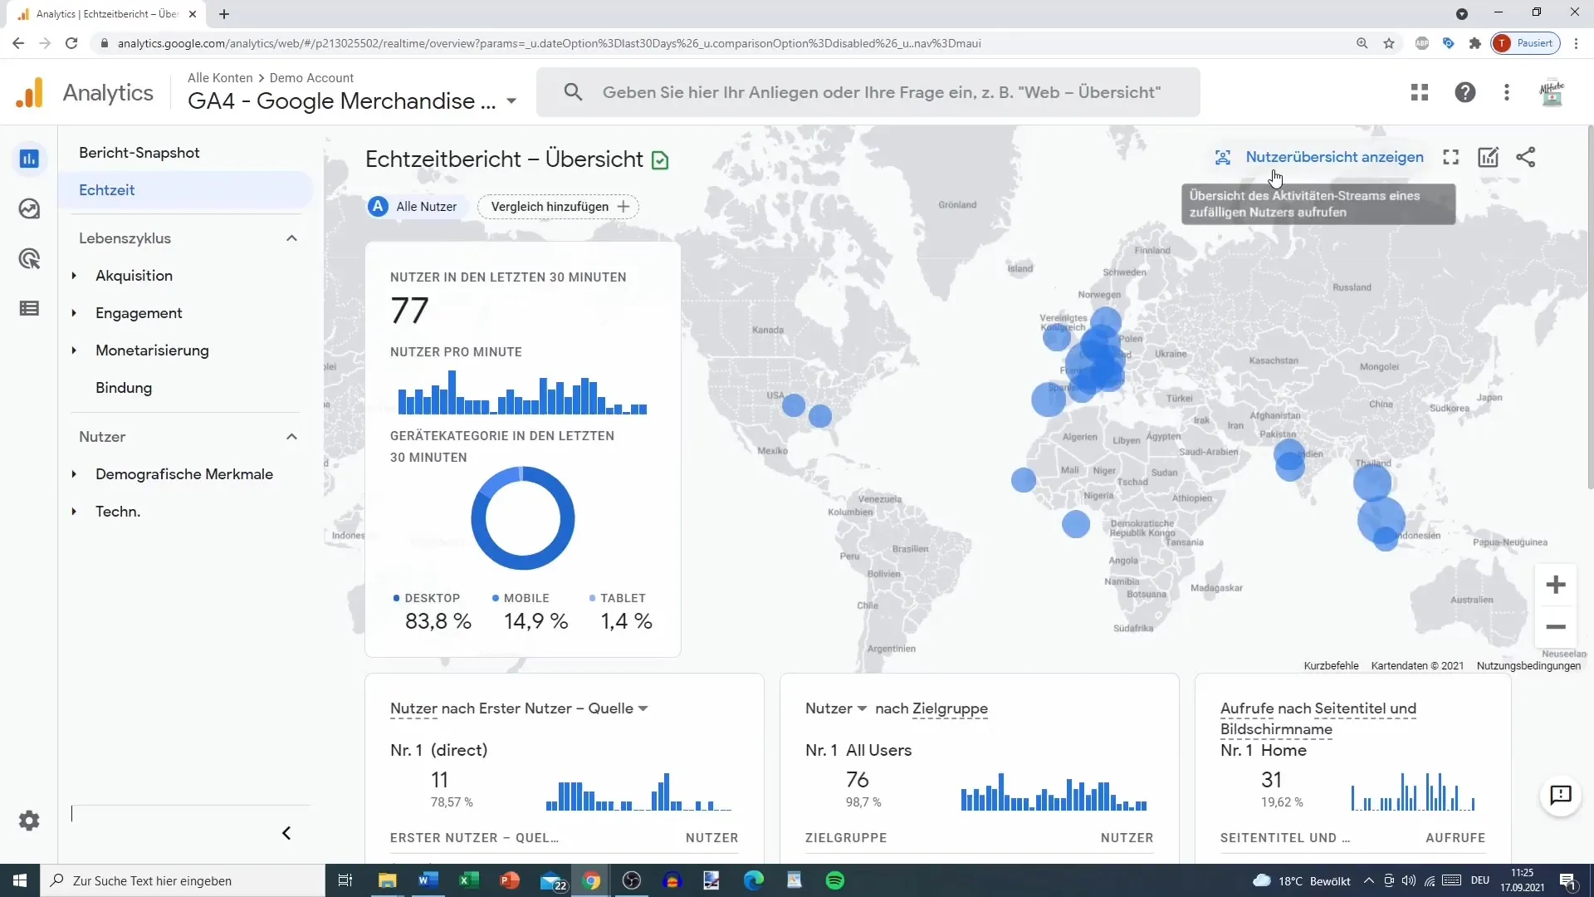Click the device category donut chart
Image resolution: width=1594 pixels, height=897 pixels.
(x=523, y=518)
